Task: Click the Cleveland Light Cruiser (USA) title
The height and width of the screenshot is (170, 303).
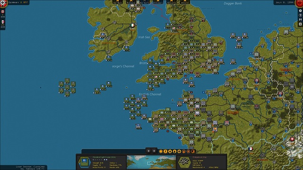Action: pos(104,157)
